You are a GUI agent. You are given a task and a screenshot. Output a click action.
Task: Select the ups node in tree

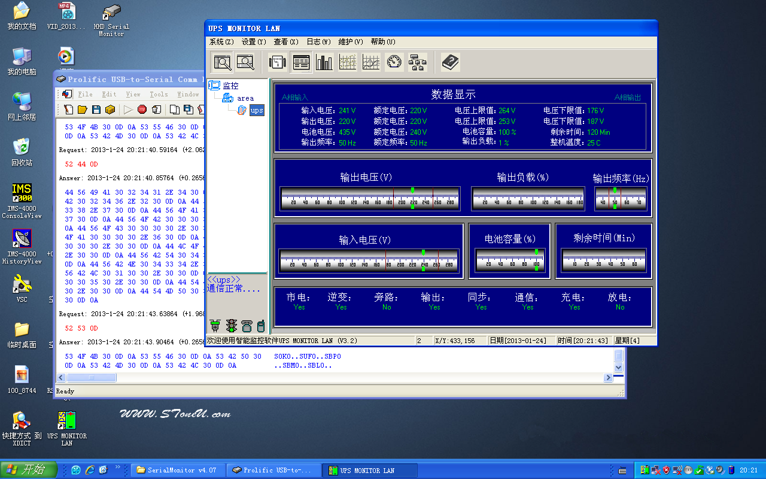tap(256, 110)
